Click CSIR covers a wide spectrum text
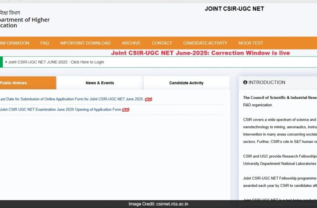 [x=280, y=120]
